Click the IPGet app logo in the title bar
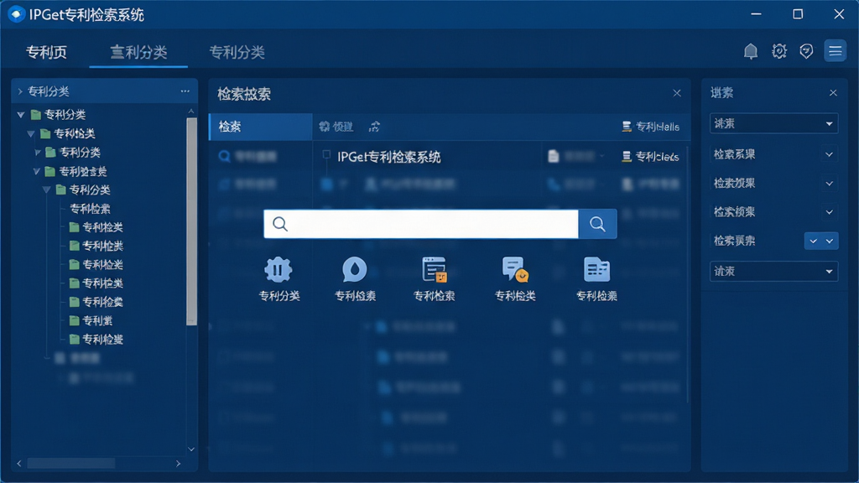This screenshot has width=859, height=483. point(17,14)
